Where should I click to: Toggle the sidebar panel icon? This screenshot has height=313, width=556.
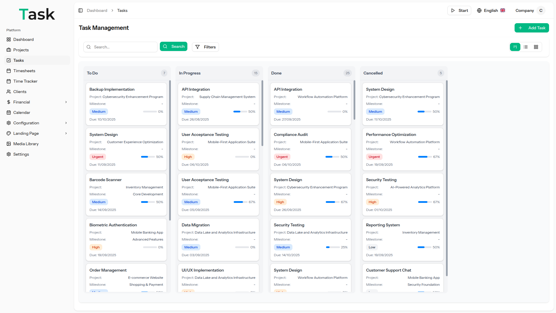pos(81,10)
